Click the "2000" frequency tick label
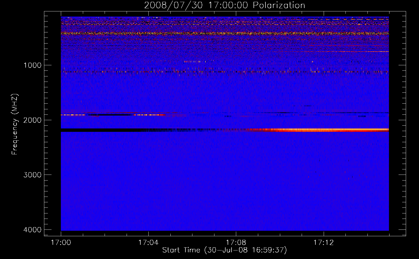419x259 pixels. pyautogui.click(x=32, y=120)
